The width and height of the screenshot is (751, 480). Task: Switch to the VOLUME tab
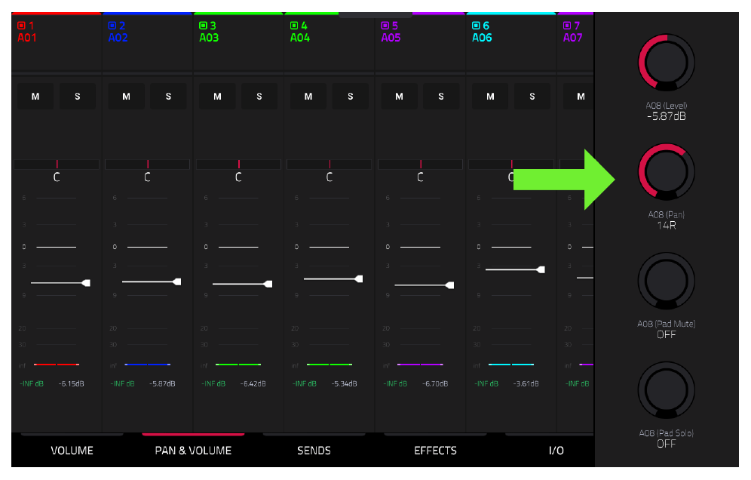click(x=72, y=451)
